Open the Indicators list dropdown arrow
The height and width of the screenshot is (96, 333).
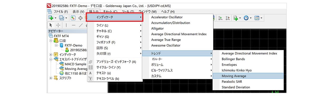240,18
